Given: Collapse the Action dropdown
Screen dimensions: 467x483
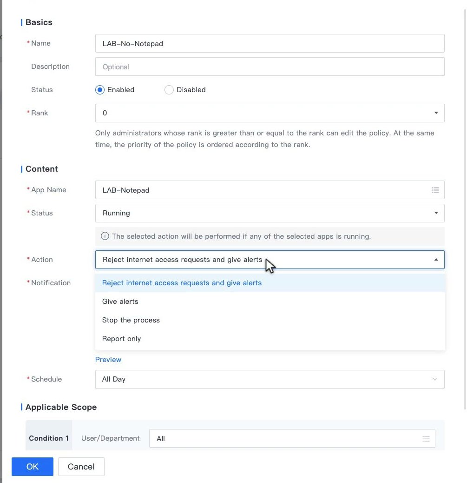Looking at the screenshot, I should [x=270, y=260].
